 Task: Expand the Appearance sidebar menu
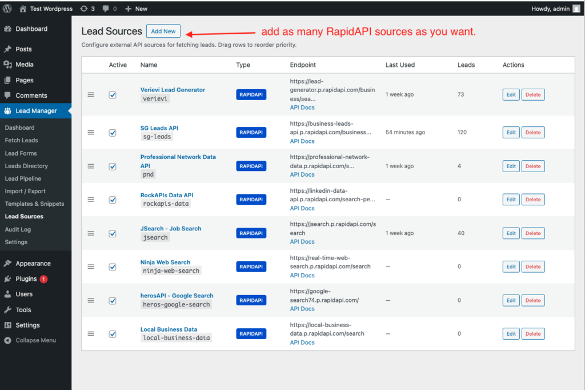[x=33, y=264]
